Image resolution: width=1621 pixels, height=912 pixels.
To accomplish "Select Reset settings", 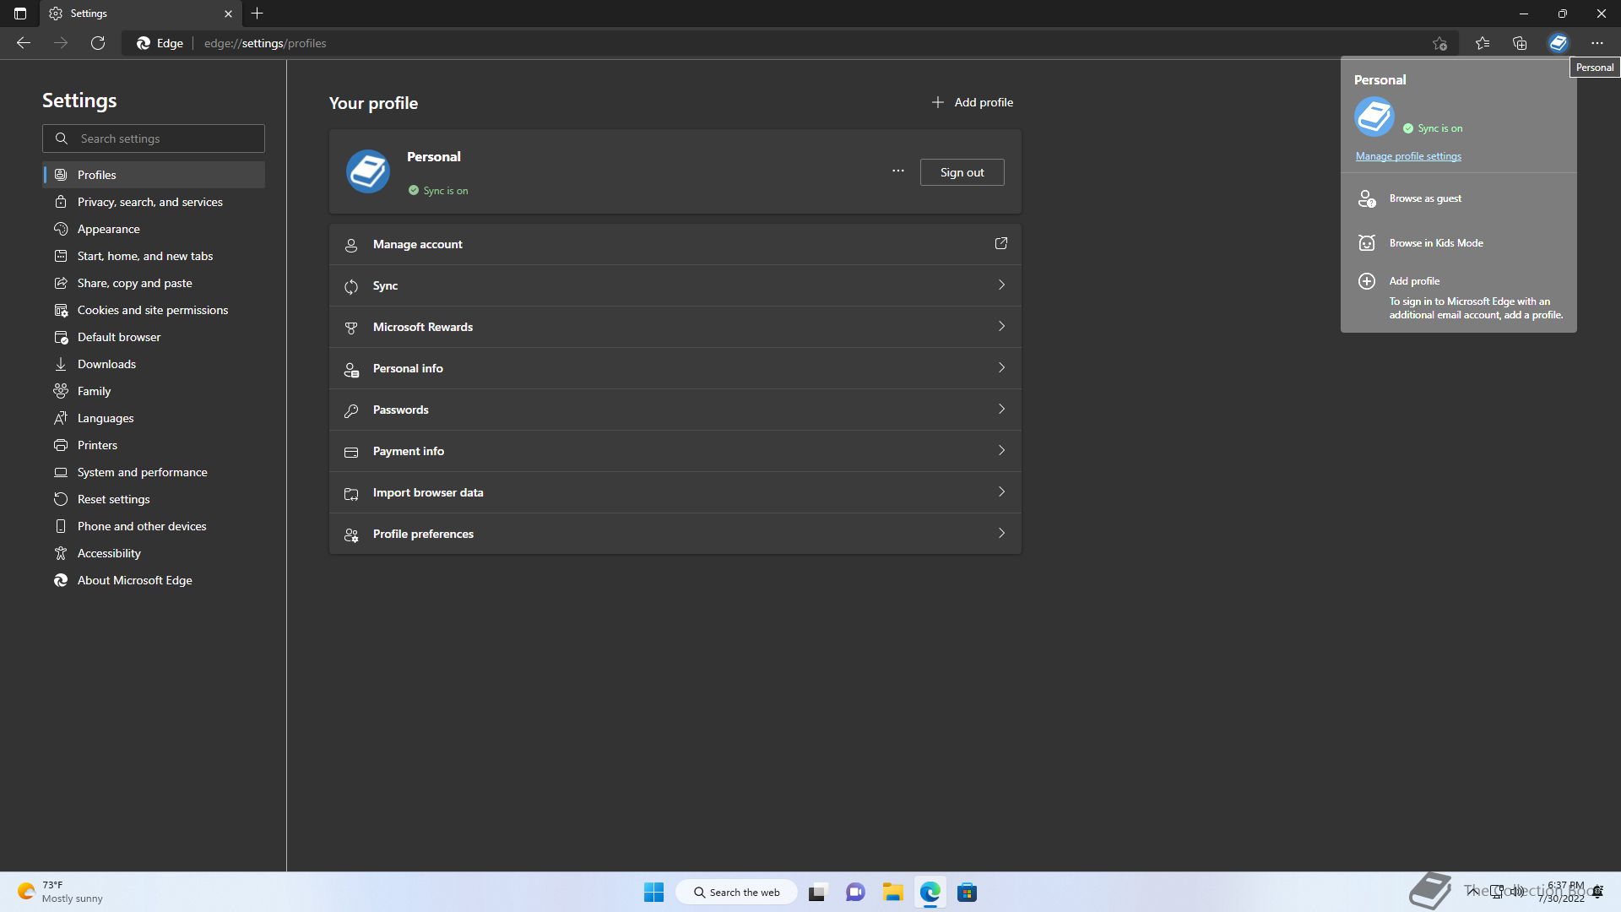I will tap(154, 499).
